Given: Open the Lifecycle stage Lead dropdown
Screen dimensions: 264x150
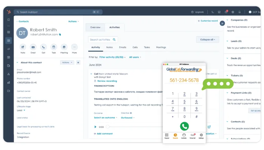Looking at the screenshot, I should 21,110.
